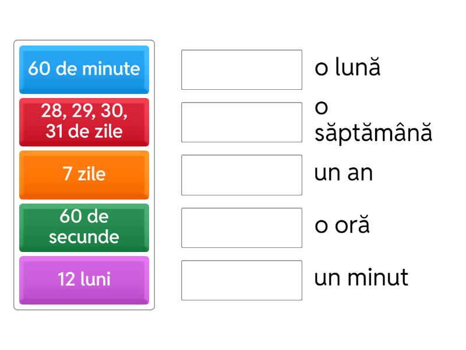The image size is (466, 350).
Task: Select the "un an" label
Action: (343, 173)
